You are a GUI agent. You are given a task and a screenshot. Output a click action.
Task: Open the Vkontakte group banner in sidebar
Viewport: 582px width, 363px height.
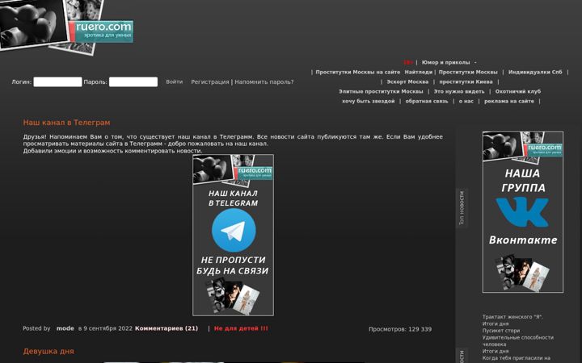coord(523,212)
